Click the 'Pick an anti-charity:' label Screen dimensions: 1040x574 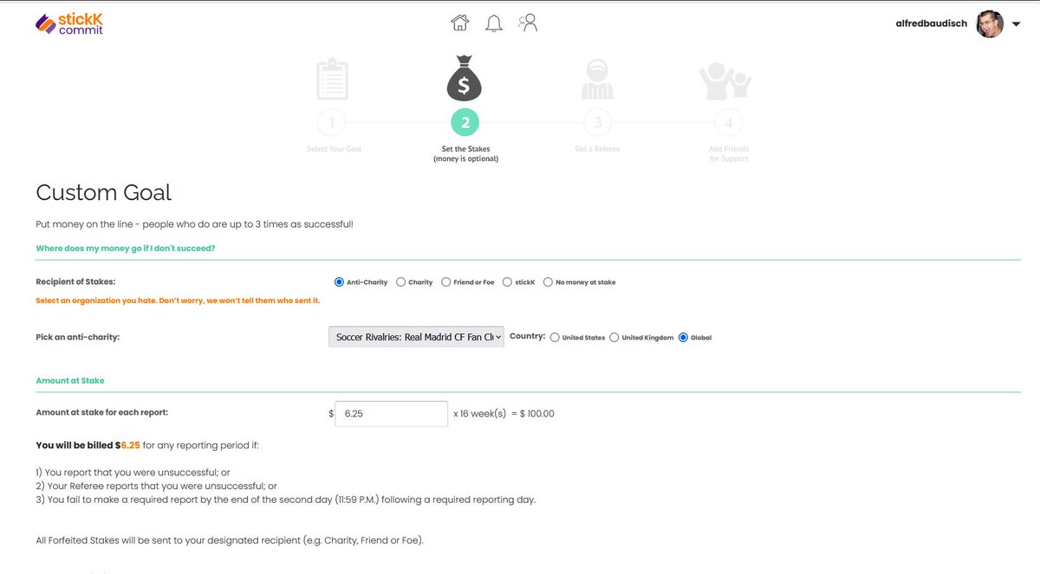tap(77, 337)
